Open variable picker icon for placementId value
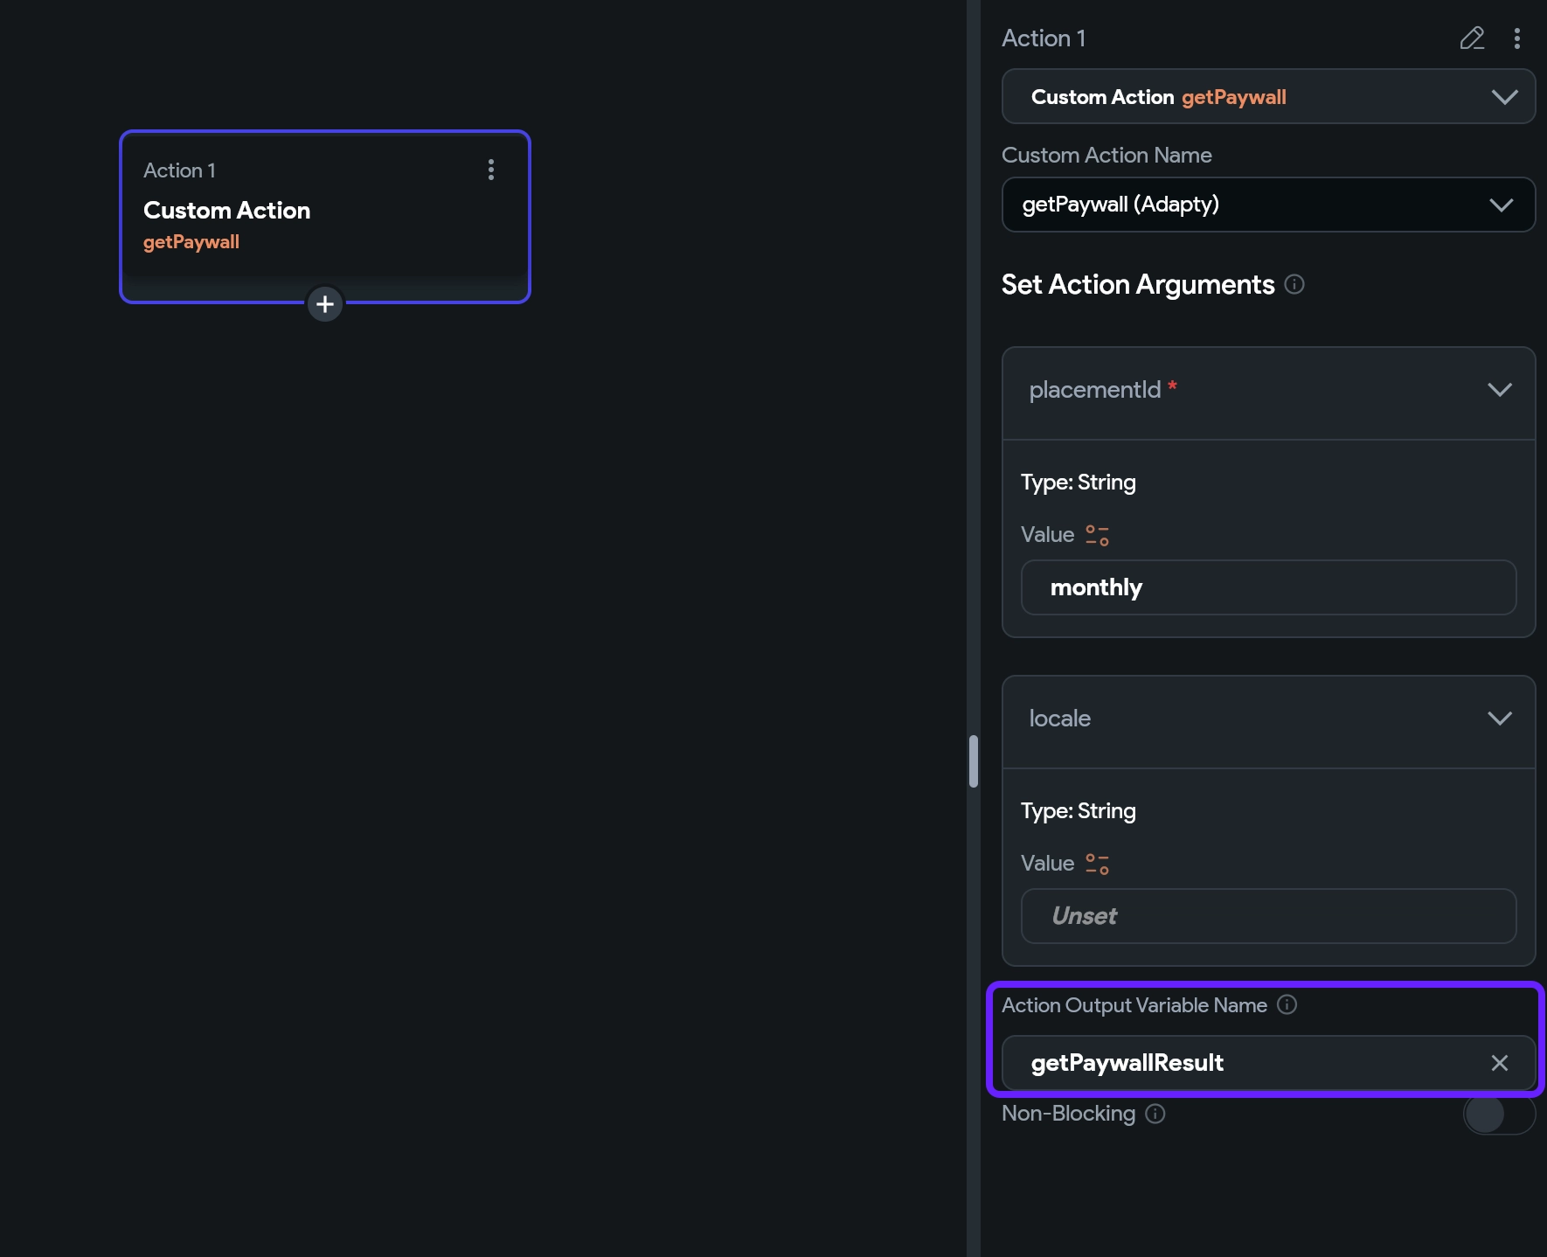Viewport: 1547px width, 1257px height. coord(1097,535)
